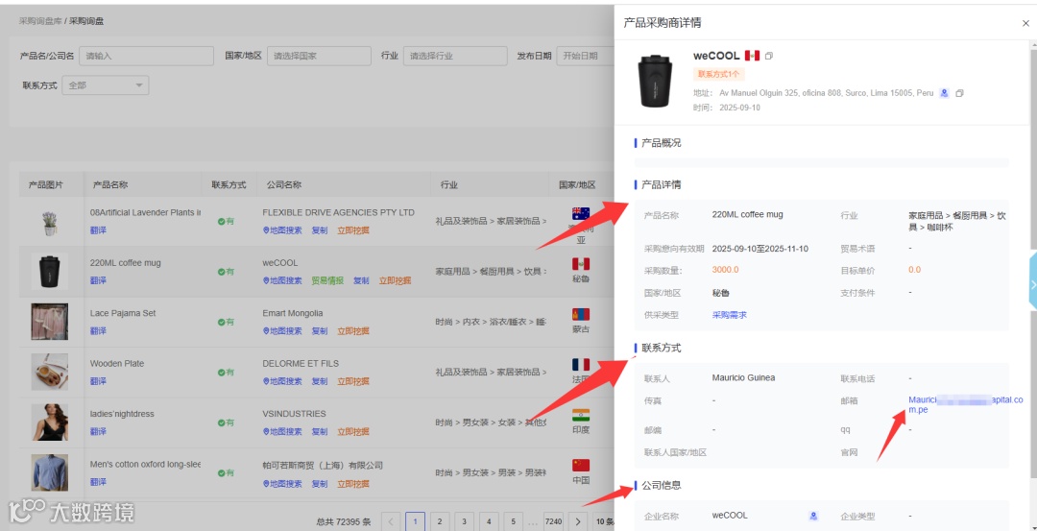This screenshot has width=1037, height=531.
Task: Click the Lace Pajama Set thumbnail
Action: point(49,322)
